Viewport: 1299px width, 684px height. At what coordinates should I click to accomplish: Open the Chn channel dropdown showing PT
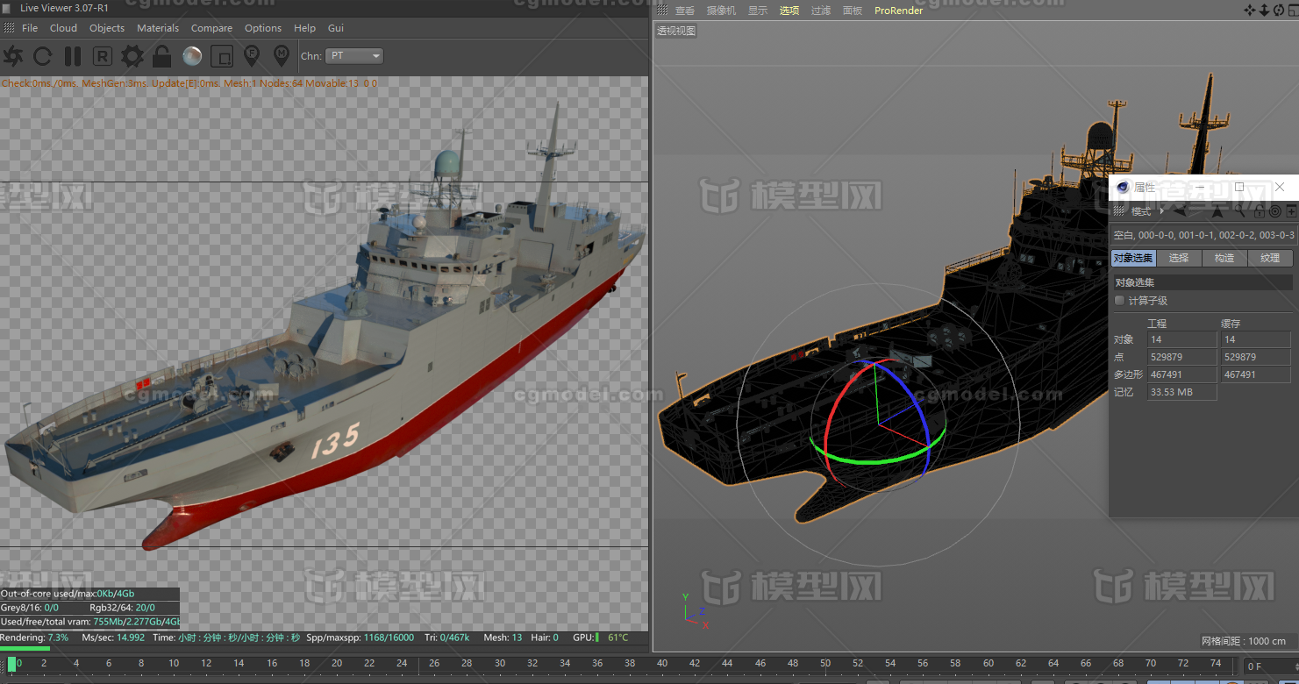pyautogui.click(x=354, y=56)
